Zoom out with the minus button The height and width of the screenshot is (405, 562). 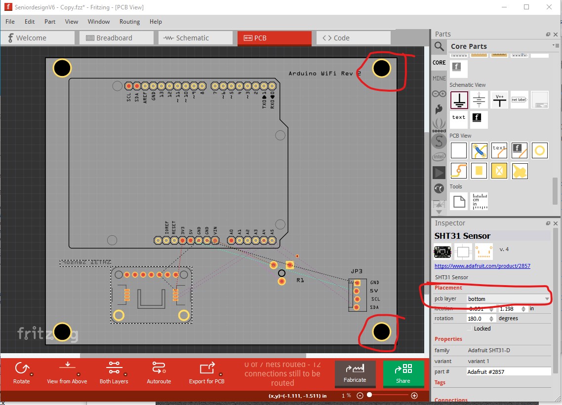(x=360, y=395)
